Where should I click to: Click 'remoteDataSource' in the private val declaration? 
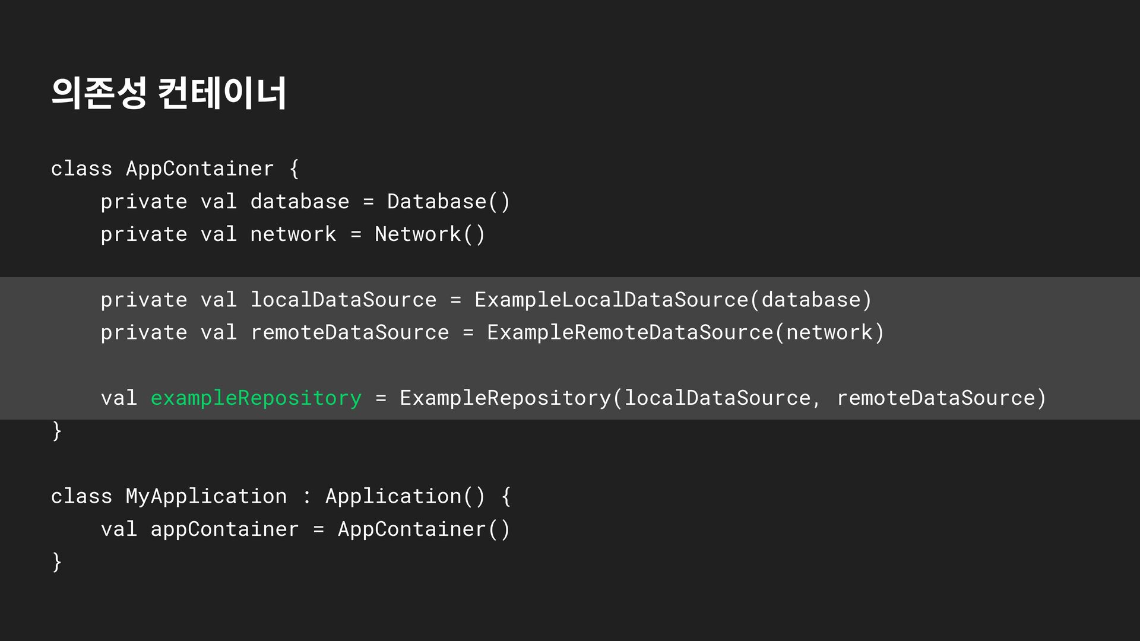(x=350, y=332)
